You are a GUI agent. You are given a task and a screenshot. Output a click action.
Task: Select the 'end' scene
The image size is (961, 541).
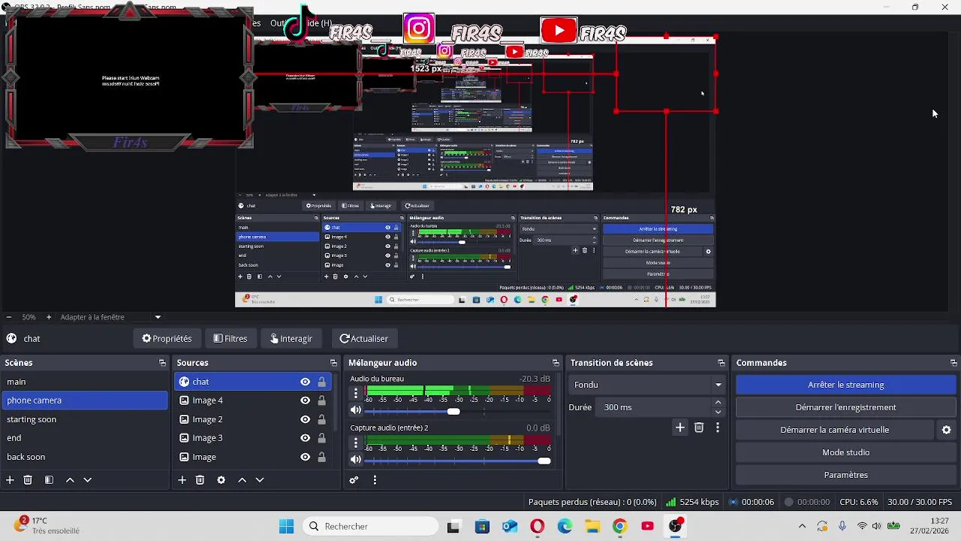pyautogui.click(x=85, y=438)
